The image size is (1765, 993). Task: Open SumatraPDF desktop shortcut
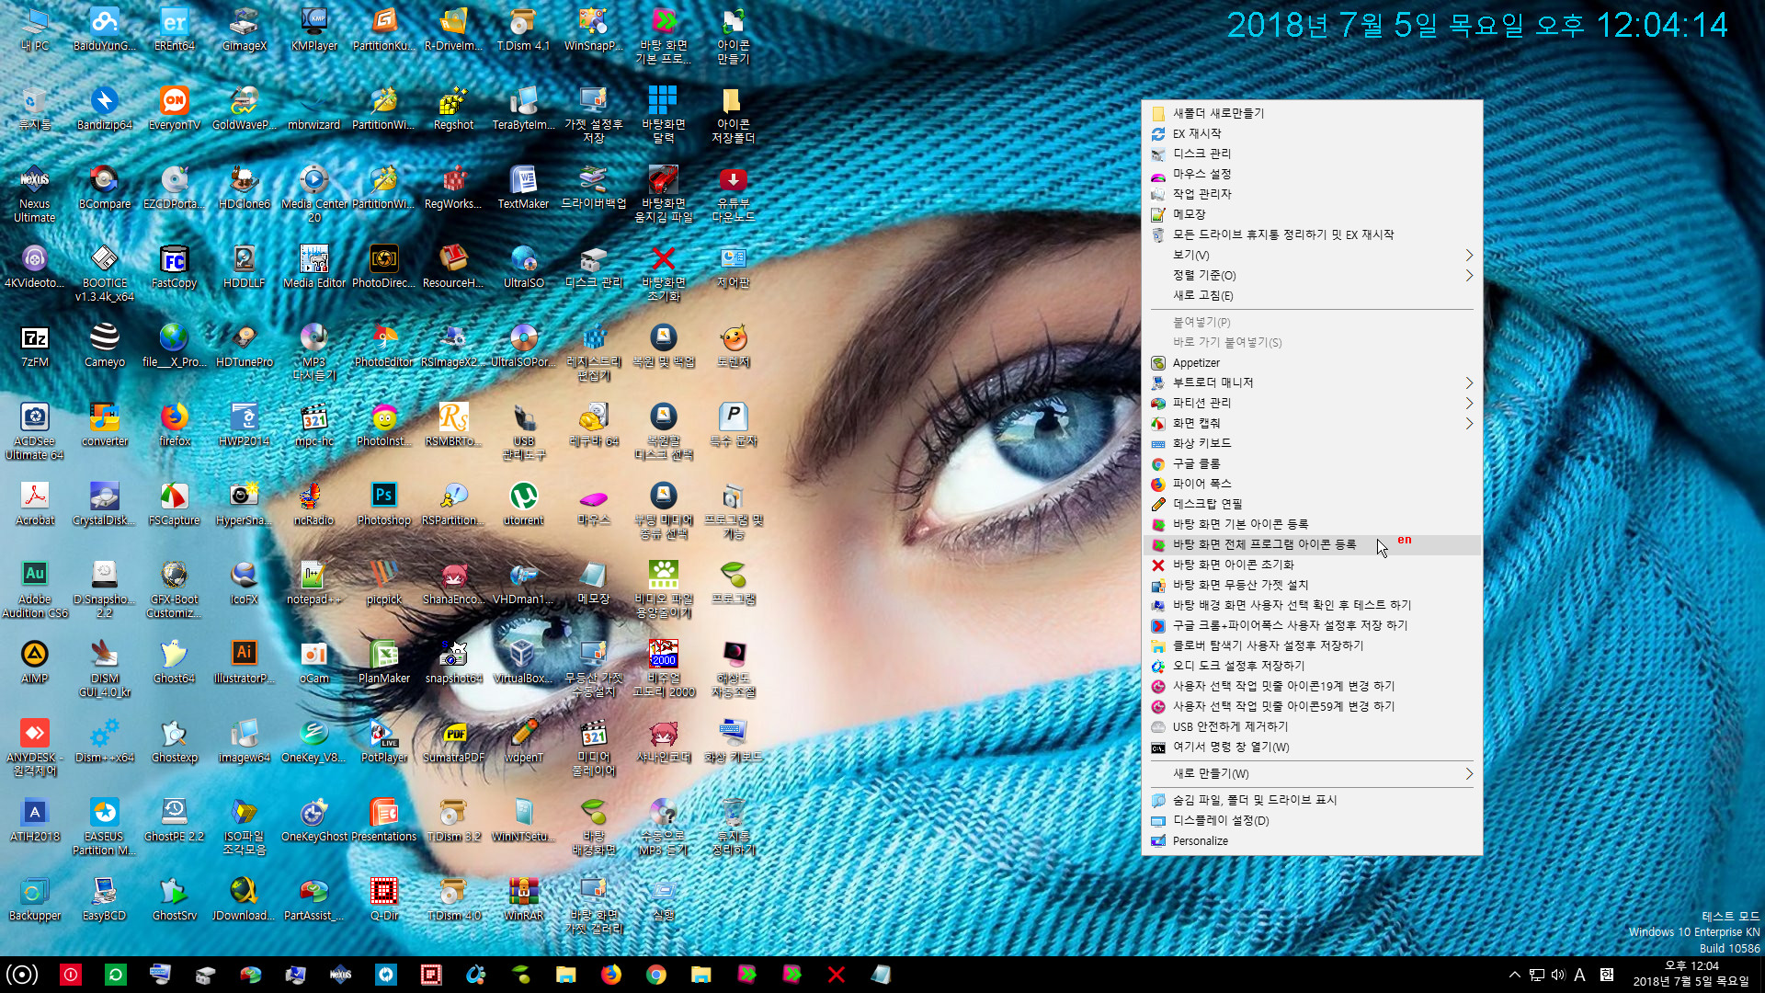click(x=453, y=741)
